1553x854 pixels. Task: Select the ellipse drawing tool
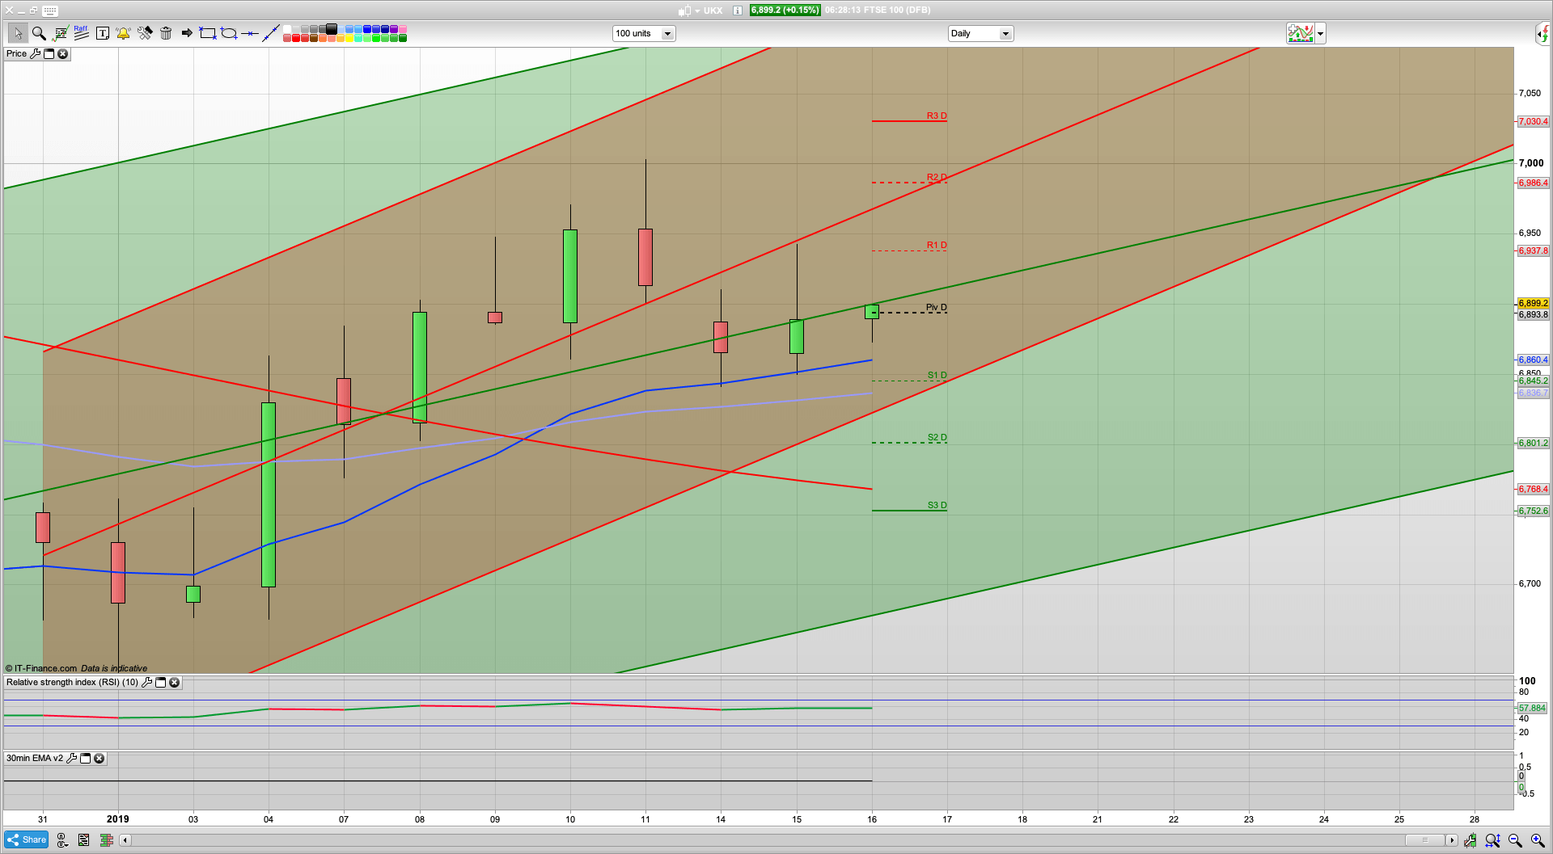tap(229, 33)
